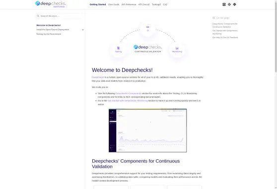Viewport: 277px width, 189px height.
Task: Select Welcome to Deepchecks sidebar item
Action: tap(49, 25)
